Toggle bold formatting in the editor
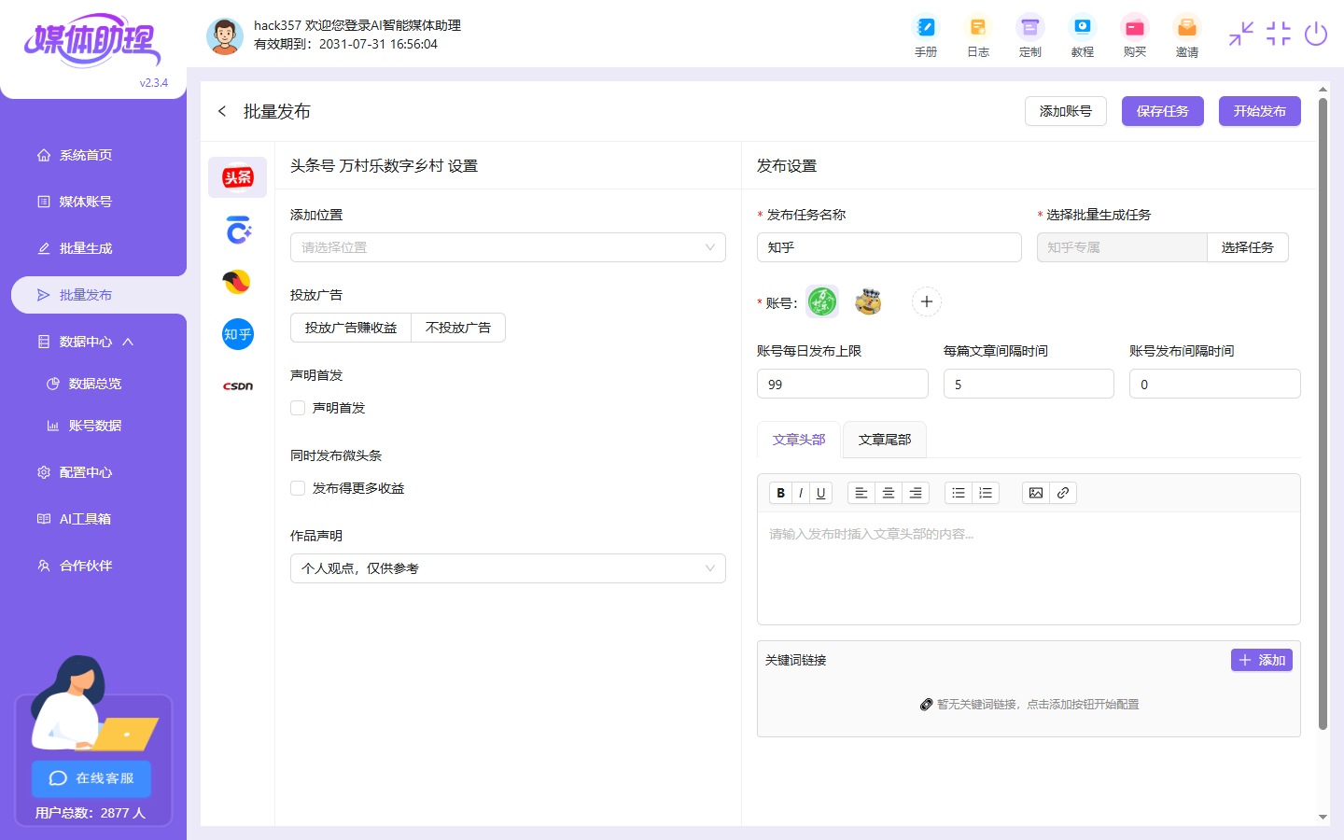Viewport: 1344px width, 840px height. pyautogui.click(x=780, y=492)
